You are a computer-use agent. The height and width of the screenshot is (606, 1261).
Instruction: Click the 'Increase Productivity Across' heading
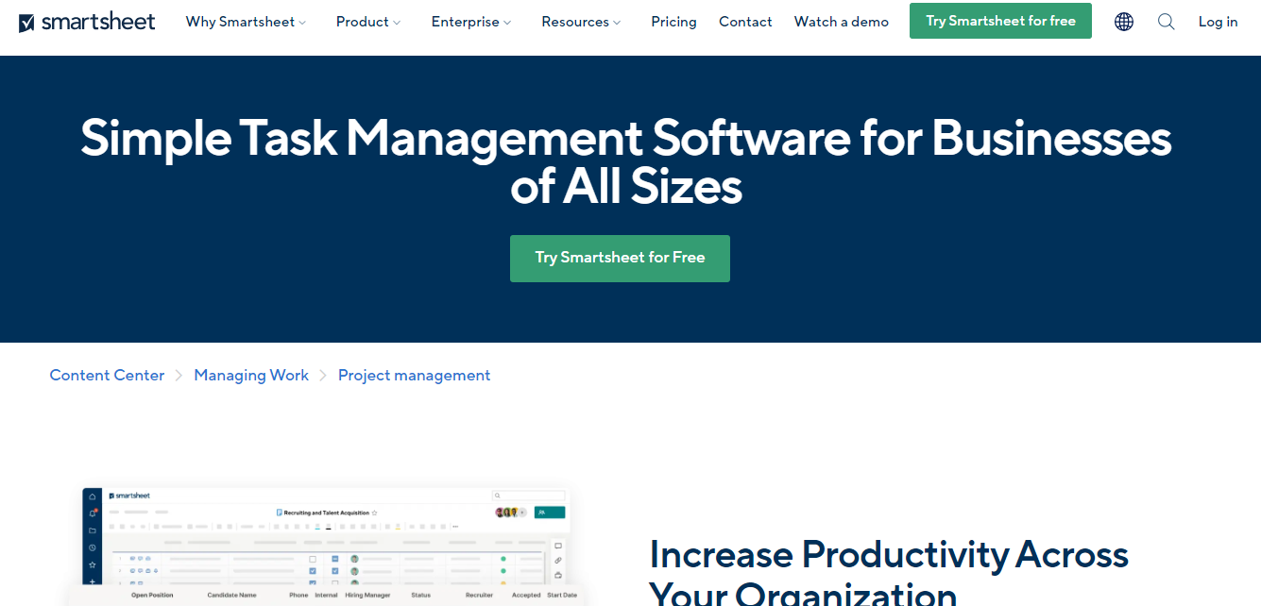pyautogui.click(x=889, y=571)
